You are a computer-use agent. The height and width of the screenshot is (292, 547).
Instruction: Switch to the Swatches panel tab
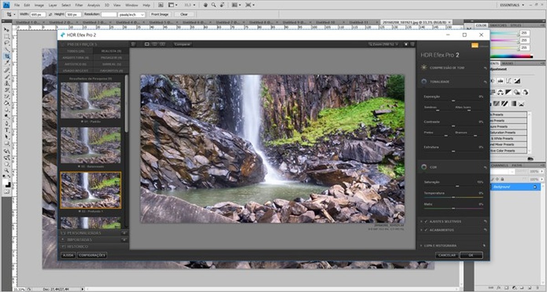click(499, 25)
